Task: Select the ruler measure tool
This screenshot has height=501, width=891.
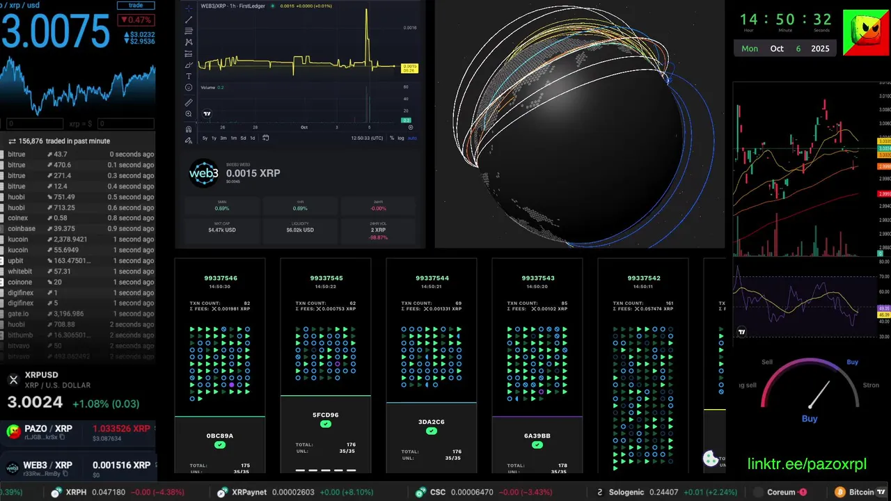Action: pyautogui.click(x=189, y=102)
